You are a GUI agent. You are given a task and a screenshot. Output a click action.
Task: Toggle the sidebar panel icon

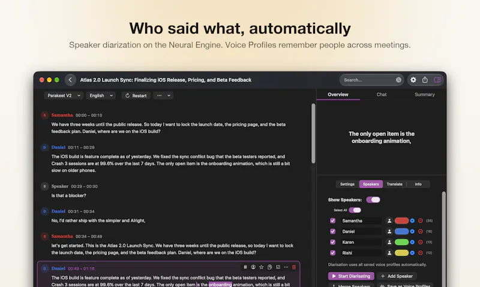[x=437, y=80]
